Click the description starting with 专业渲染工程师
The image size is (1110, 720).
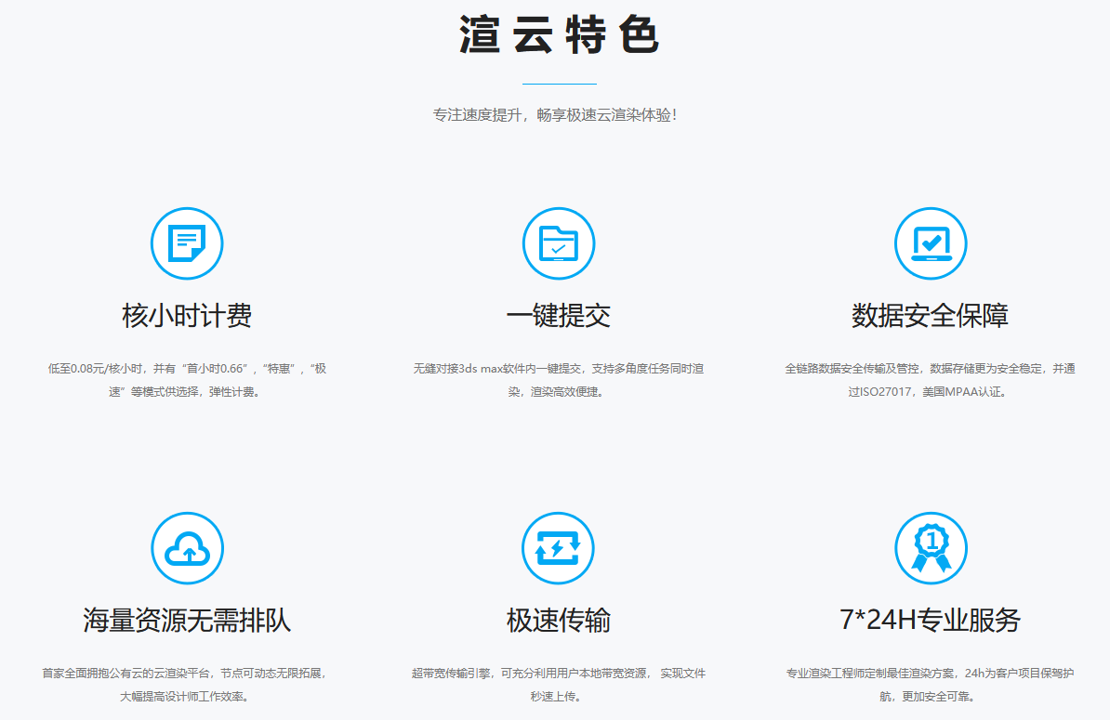click(931, 685)
